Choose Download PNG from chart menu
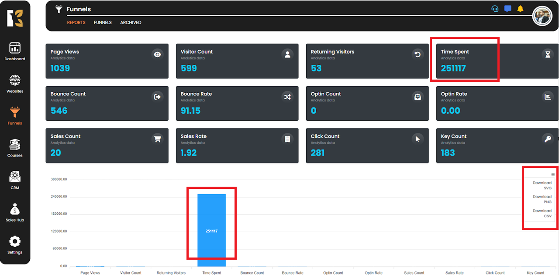 542,199
